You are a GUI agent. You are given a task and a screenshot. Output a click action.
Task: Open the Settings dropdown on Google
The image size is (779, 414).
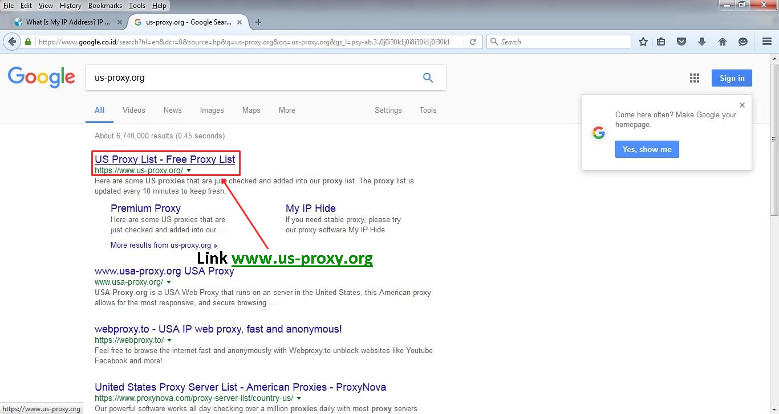click(x=388, y=110)
